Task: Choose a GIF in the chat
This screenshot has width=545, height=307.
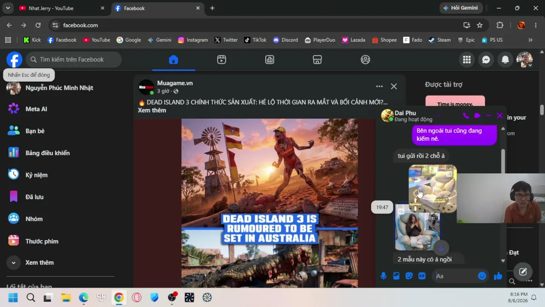Action: pos(422,276)
